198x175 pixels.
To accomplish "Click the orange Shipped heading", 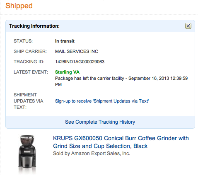I will point(19,6).
